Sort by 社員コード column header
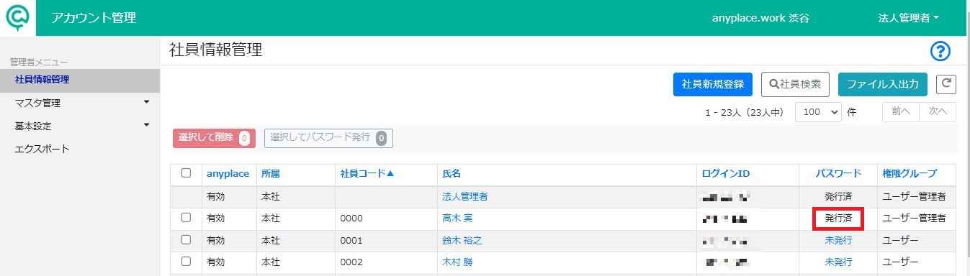This screenshot has height=276, width=970. click(x=367, y=173)
